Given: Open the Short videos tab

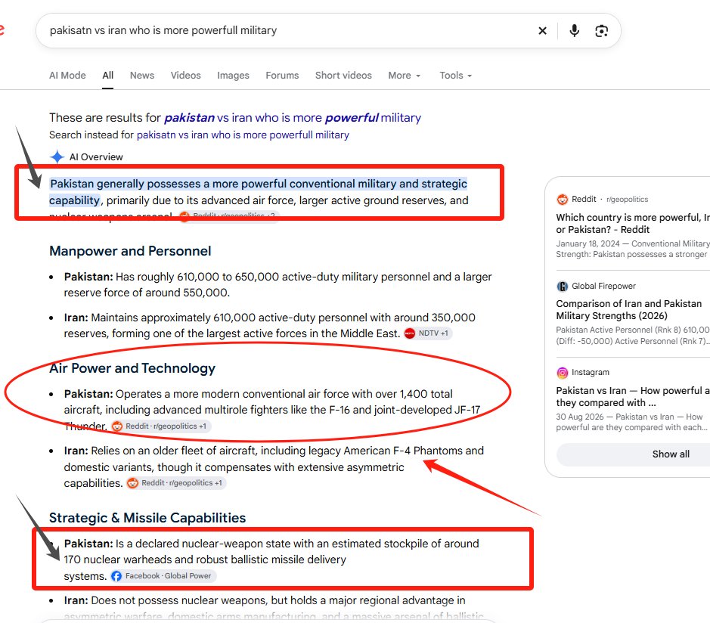Looking at the screenshot, I should pyautogui.click(x=343, y=76).
